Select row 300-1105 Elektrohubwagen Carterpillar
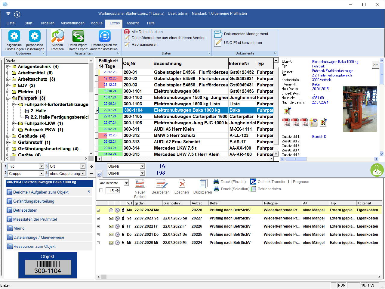The image size is (385, 289). [x=186, y=117]
